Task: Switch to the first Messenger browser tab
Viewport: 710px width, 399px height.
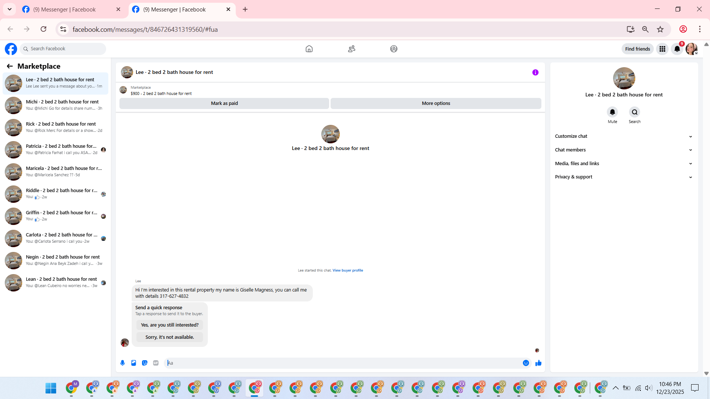Action: [x=65, y=10]
